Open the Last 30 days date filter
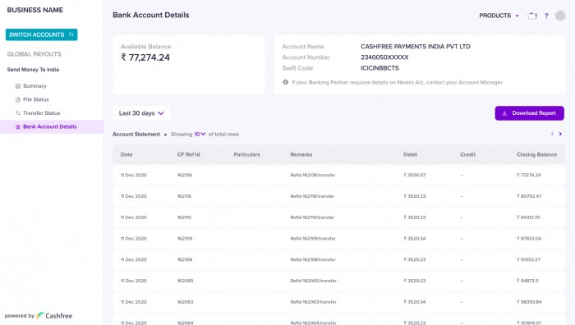Image resolution: width=575 pixels, height=325 pixels. click(141, 113)
